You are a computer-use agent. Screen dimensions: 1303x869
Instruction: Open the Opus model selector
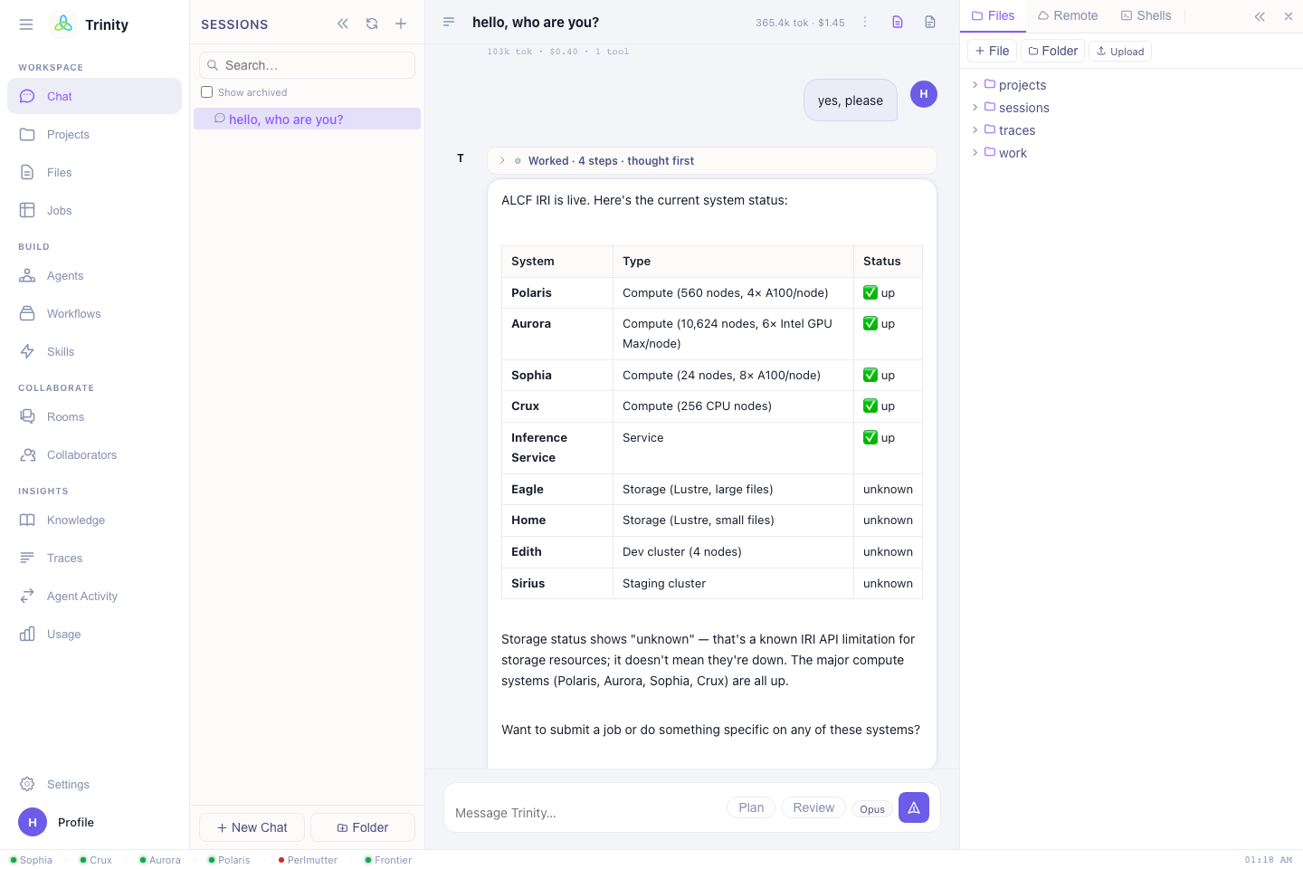tap(872, 809)
